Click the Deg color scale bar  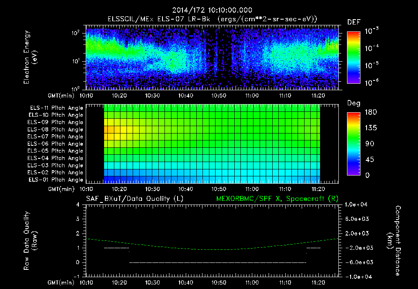coord(354,144)
